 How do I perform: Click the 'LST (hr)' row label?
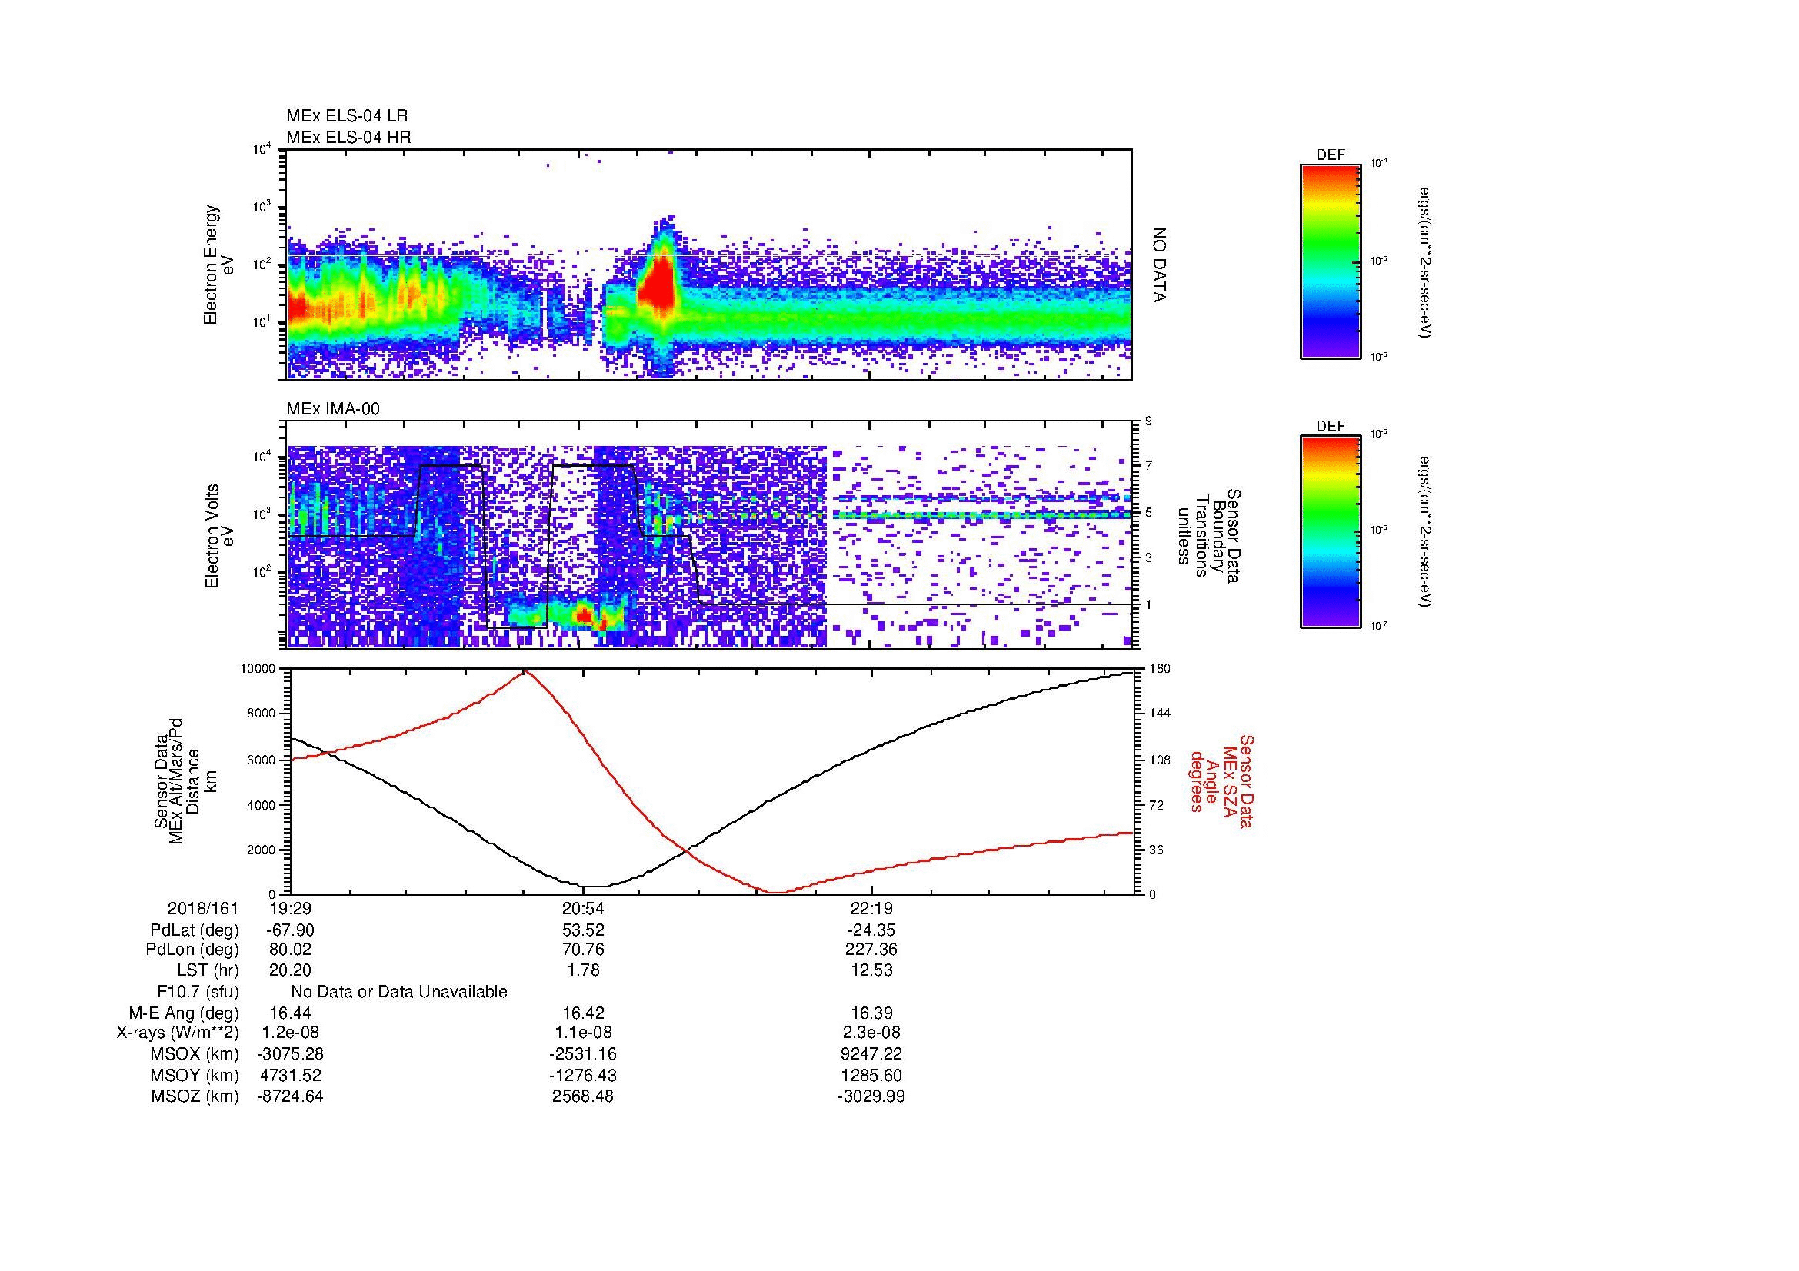pos(208,970)
